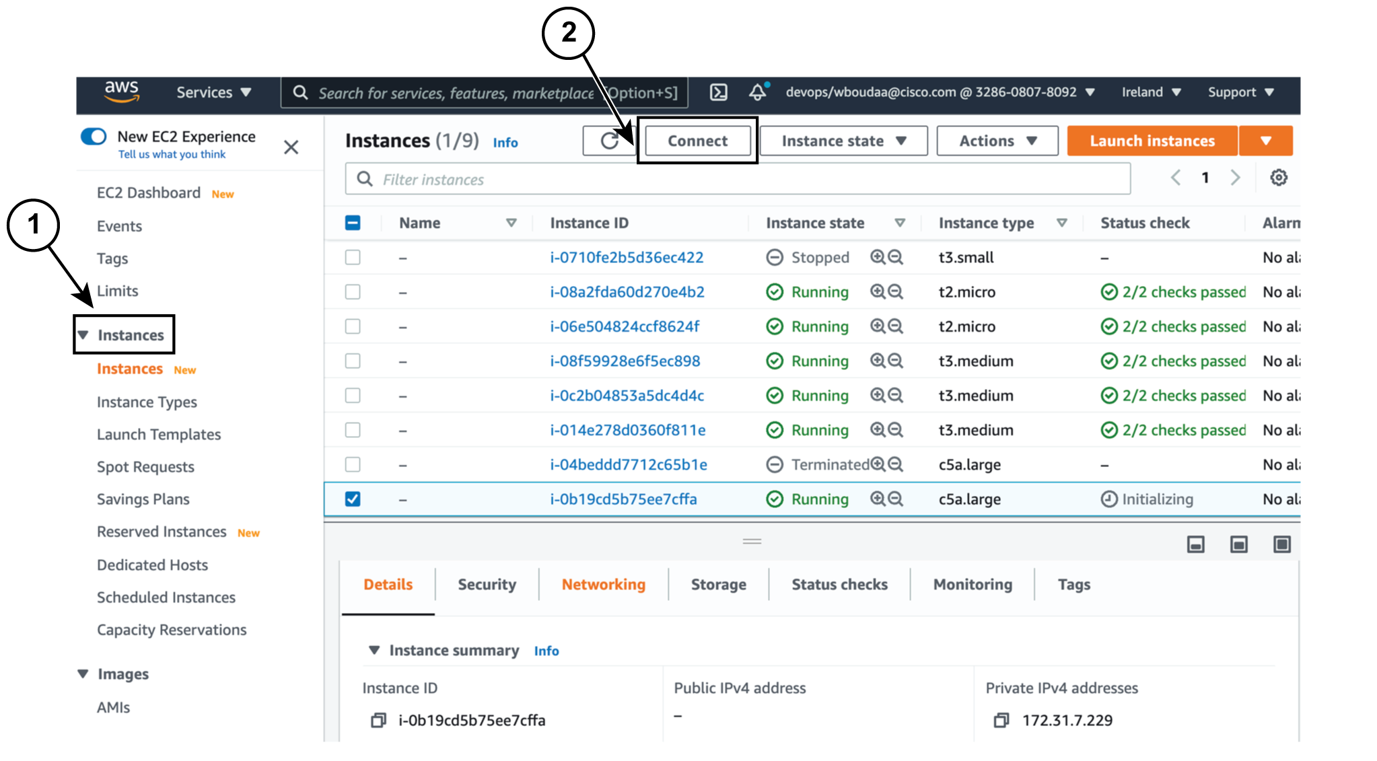Zoom out filter on Terminated state row
The image size is (1377, 761).
tap(895, 464)
